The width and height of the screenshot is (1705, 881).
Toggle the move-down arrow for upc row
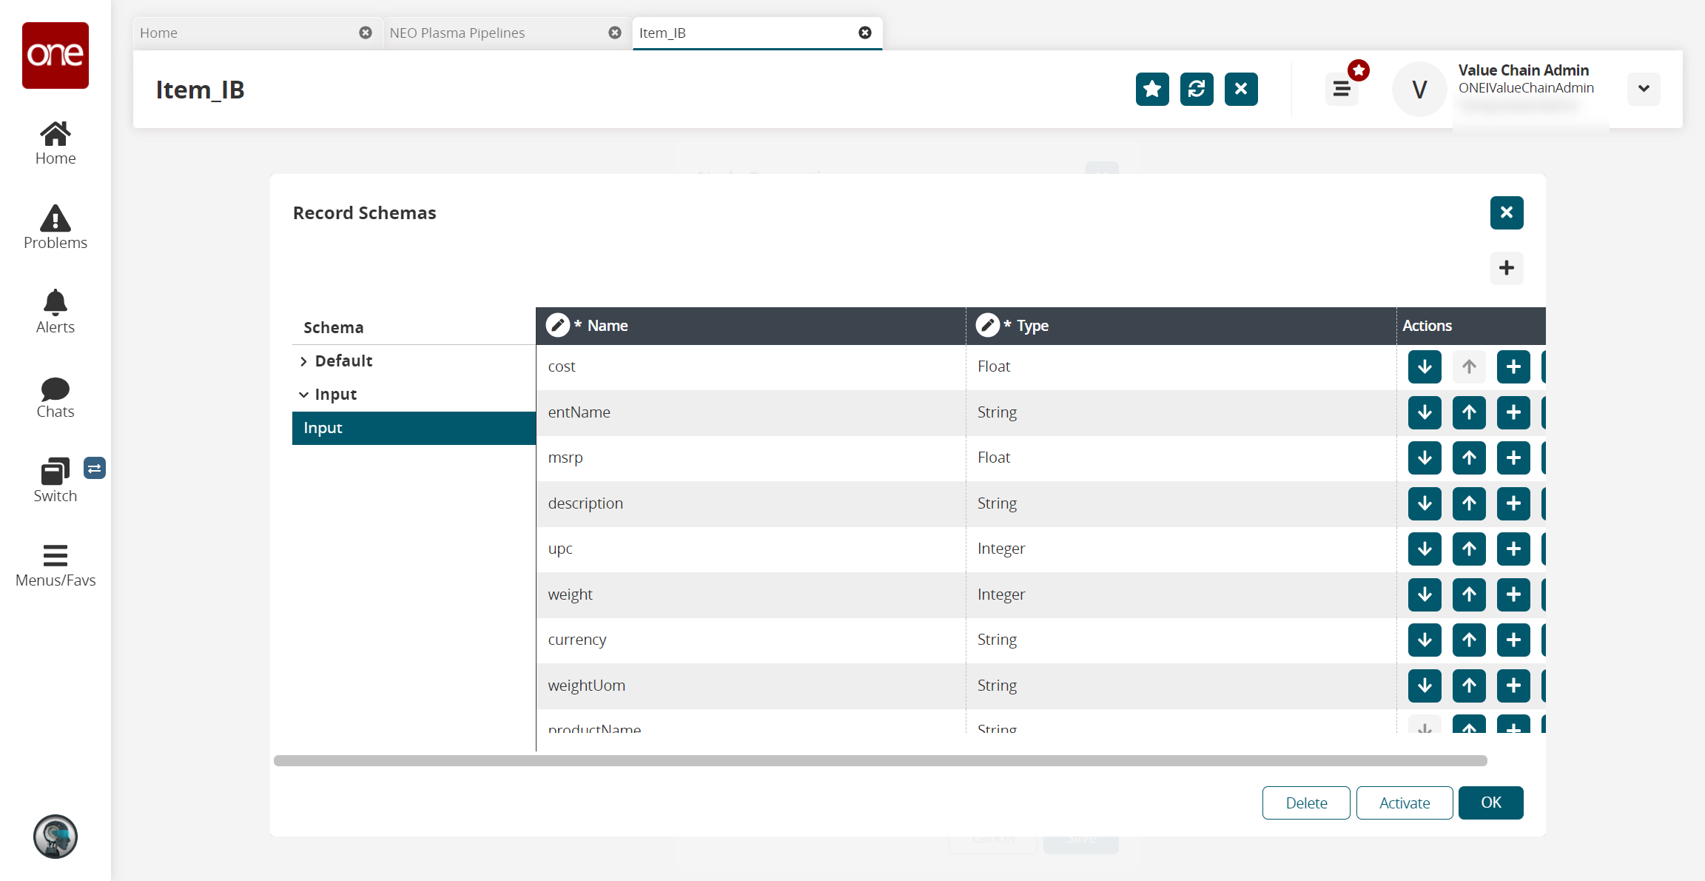(x=1423, y=549)
